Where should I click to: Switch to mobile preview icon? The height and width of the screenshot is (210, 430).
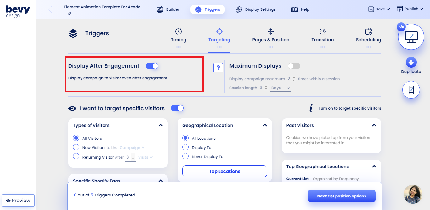click(411, 90)
